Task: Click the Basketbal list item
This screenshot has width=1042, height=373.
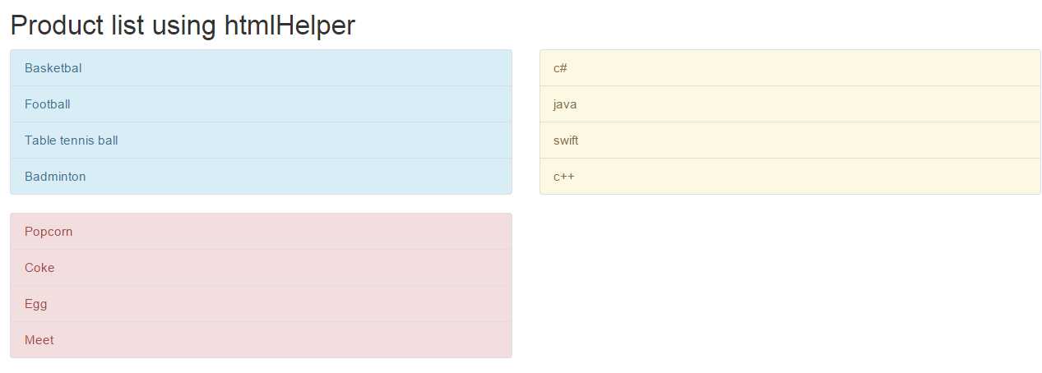Action: click(x=53, y=68)
